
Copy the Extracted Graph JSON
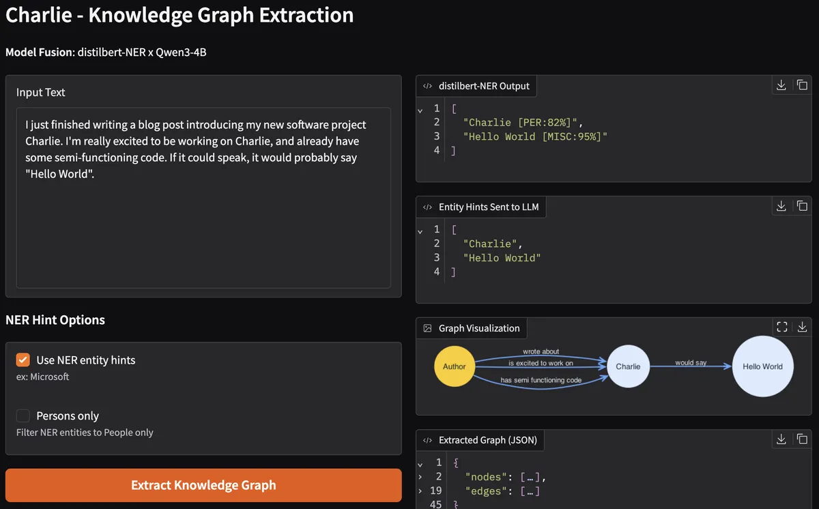click(802, 439)
